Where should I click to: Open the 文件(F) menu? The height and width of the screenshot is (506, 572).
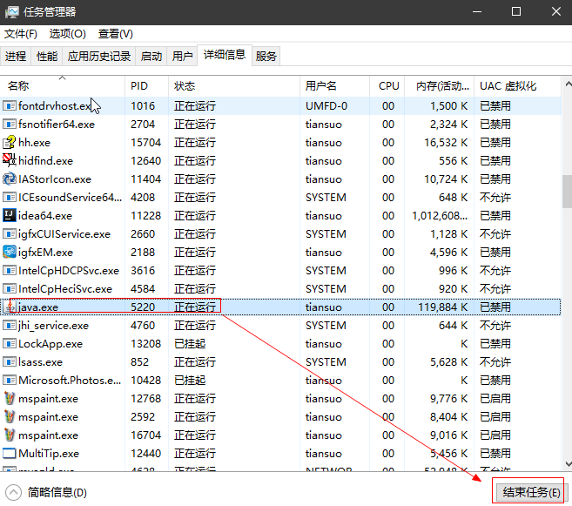21,34
